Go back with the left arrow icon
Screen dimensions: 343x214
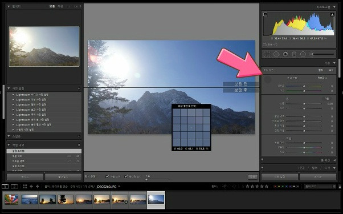coord(31,187)
